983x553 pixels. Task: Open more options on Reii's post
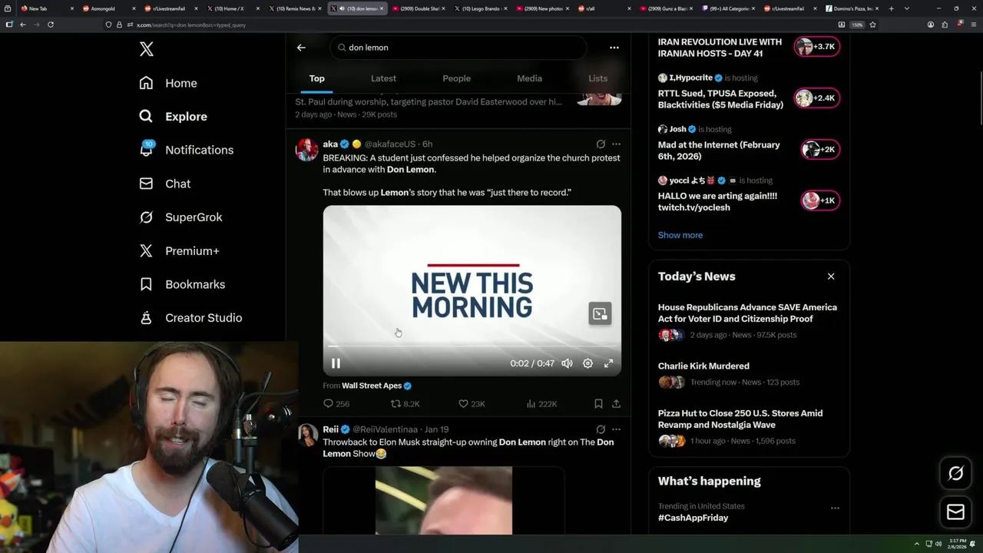click(x=616, y=429)
